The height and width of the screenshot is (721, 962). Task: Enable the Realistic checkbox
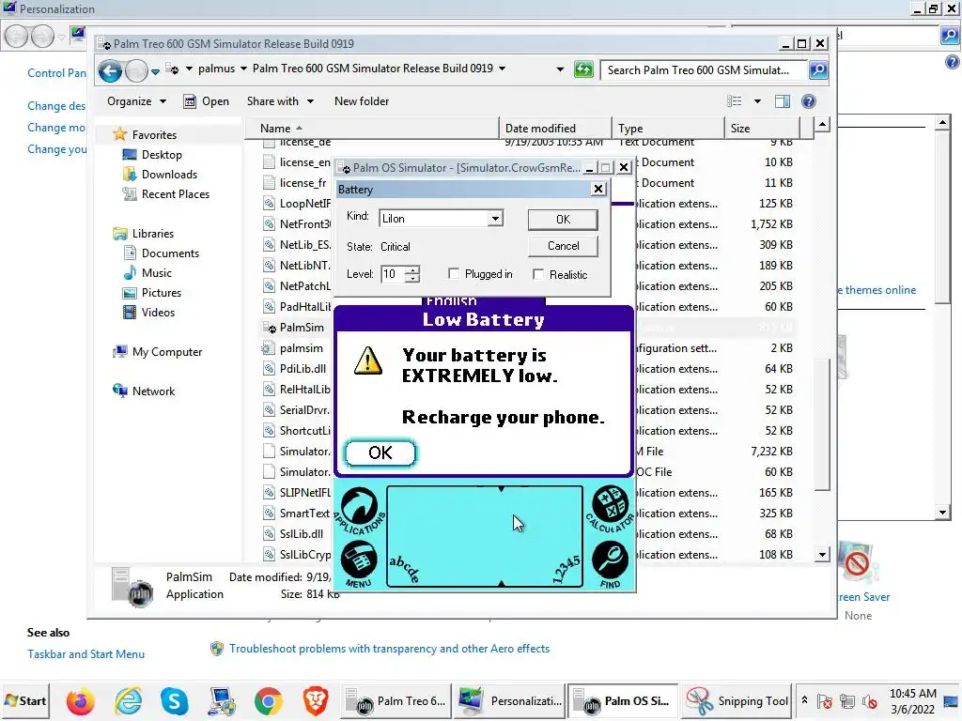[538, 275]
